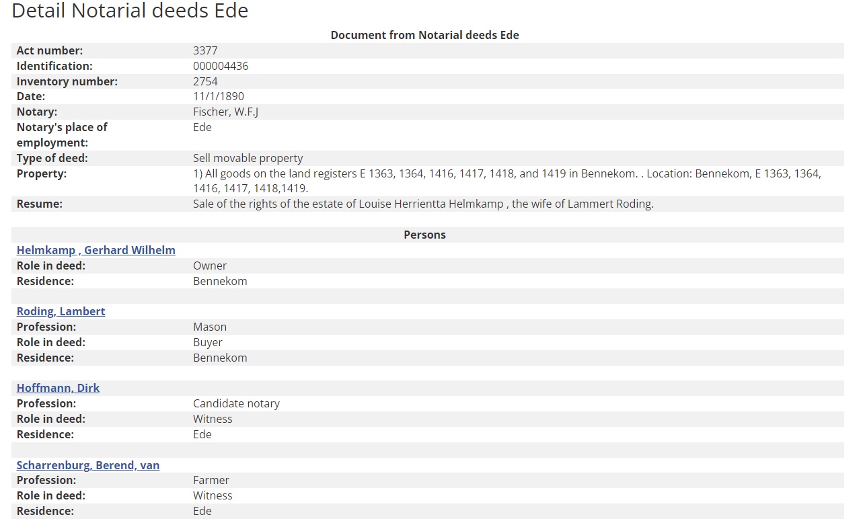Viewport: 863px width, 525px height.
Task: Follow the Hoffmann, Dirk link
Action: click(x=58, y=388)
